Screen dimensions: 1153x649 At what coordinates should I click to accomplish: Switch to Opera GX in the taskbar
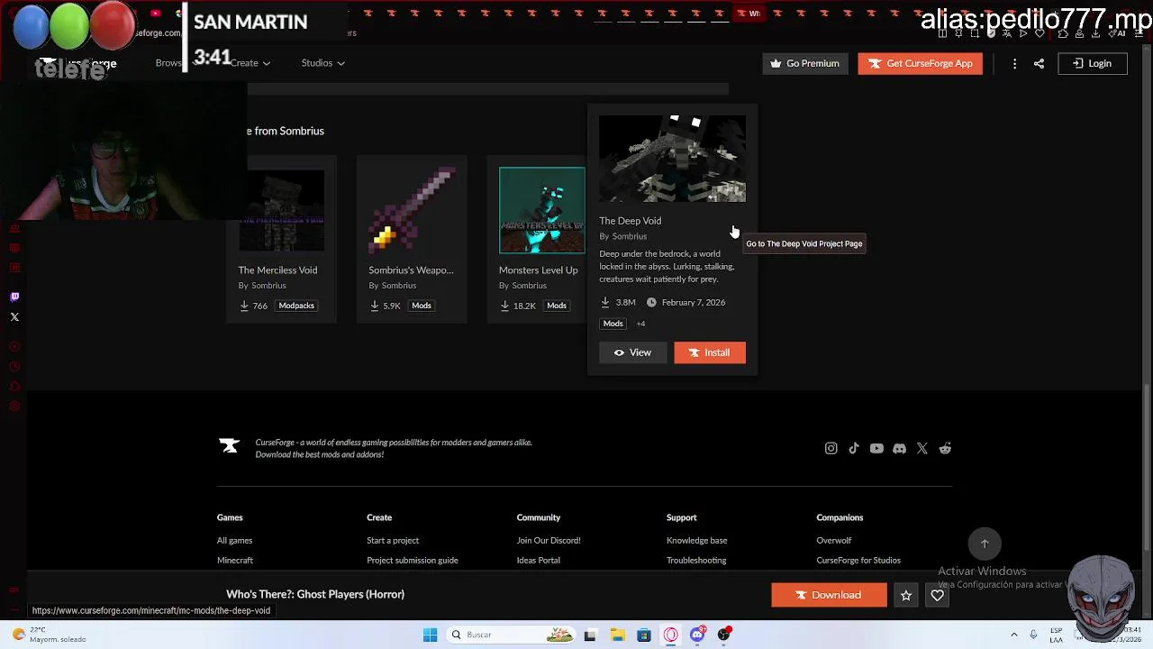(x=671, y=635)
